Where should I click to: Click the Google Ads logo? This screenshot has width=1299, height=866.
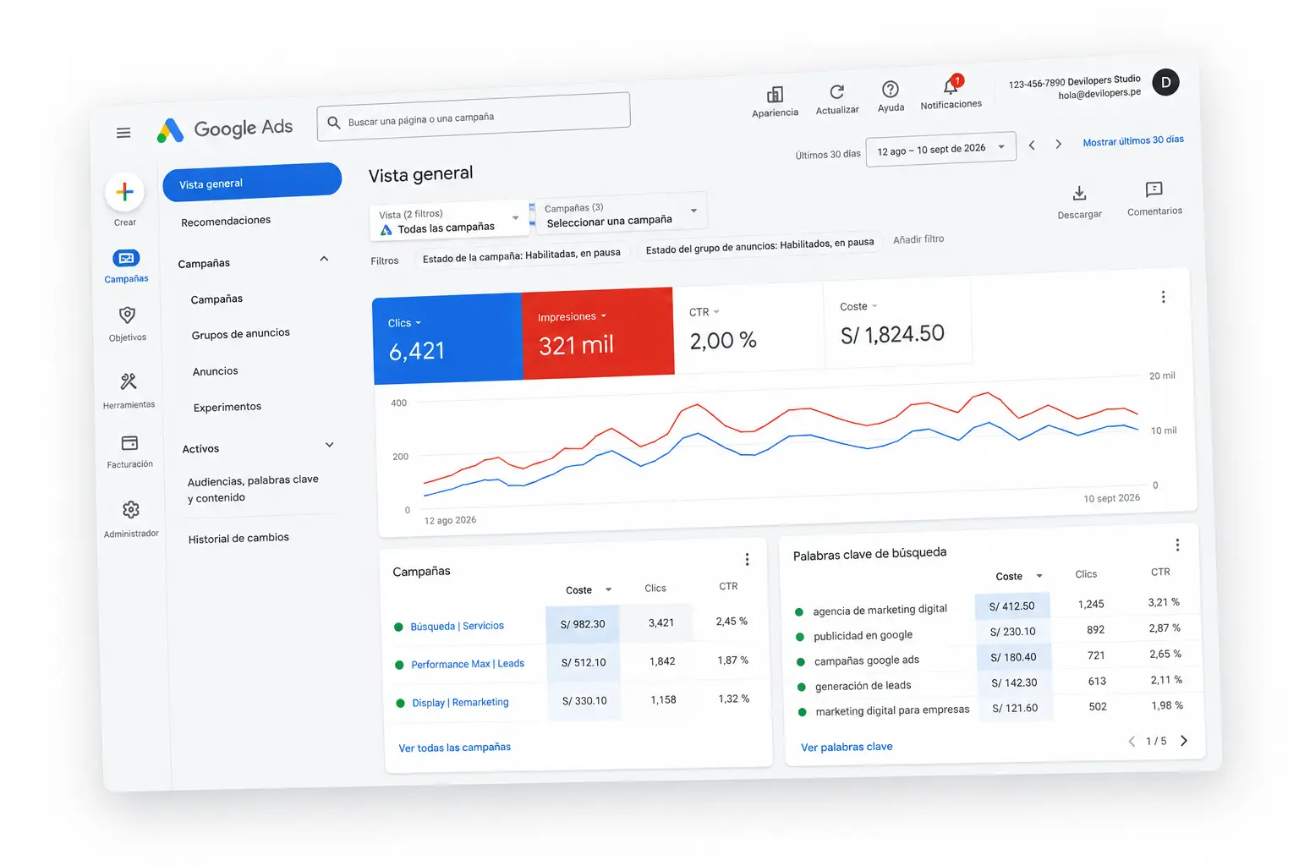coord(225,129)
